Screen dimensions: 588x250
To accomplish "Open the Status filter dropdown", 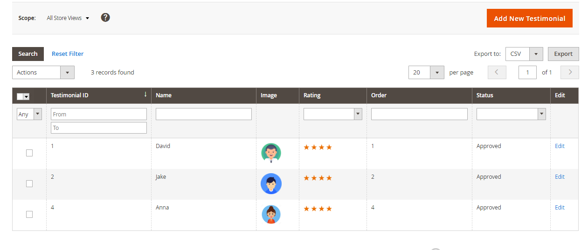I will tap(511, 114).
